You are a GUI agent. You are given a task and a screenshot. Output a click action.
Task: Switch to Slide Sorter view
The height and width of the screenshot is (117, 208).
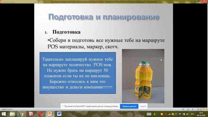201,109
